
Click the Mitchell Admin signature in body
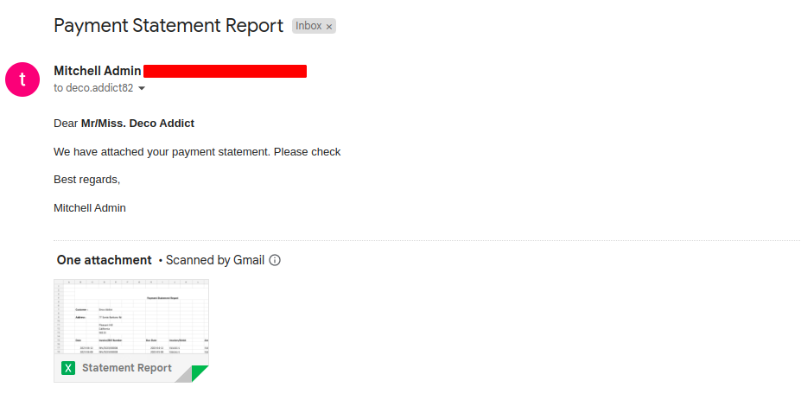(x=90, y=208)
